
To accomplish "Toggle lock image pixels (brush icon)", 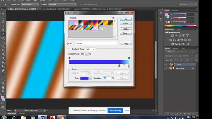I will click(175, 60).
